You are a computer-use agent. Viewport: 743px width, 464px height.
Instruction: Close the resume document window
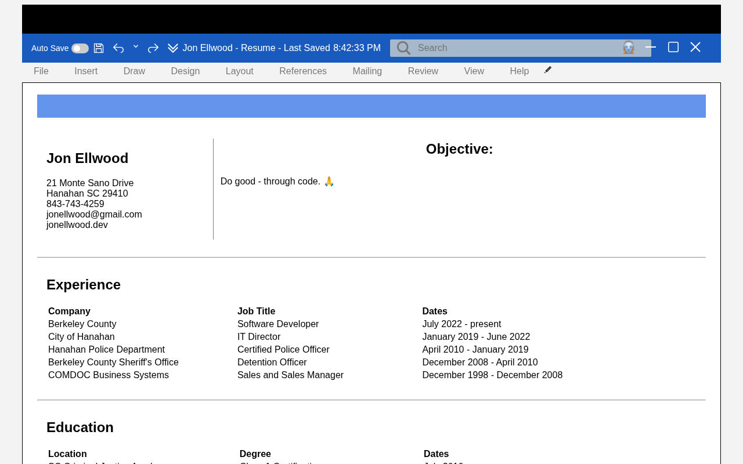(695, 47)
